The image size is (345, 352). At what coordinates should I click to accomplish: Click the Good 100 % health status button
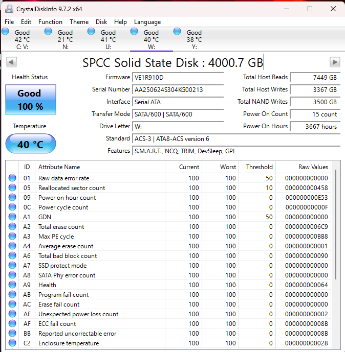pyautogui.click(x=30, y=100)
